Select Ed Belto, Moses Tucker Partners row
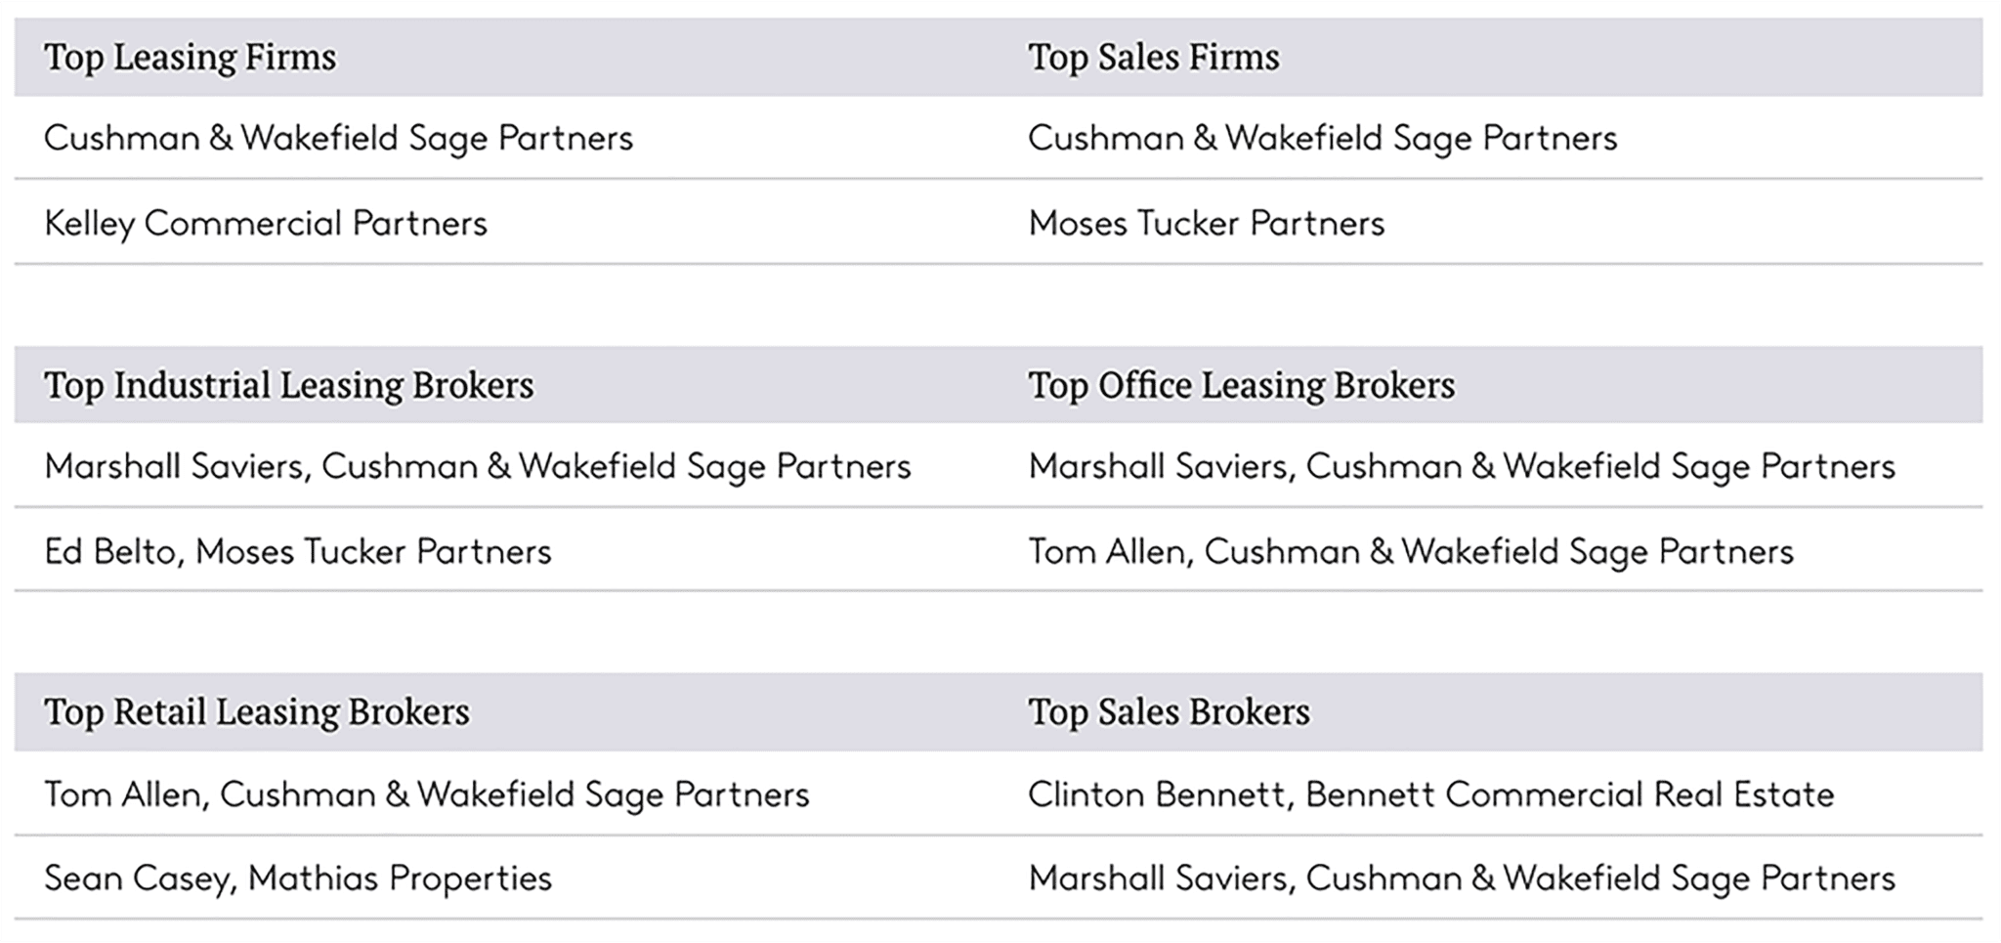Viewport: 2001px width, 943px height. click(298, 551)
